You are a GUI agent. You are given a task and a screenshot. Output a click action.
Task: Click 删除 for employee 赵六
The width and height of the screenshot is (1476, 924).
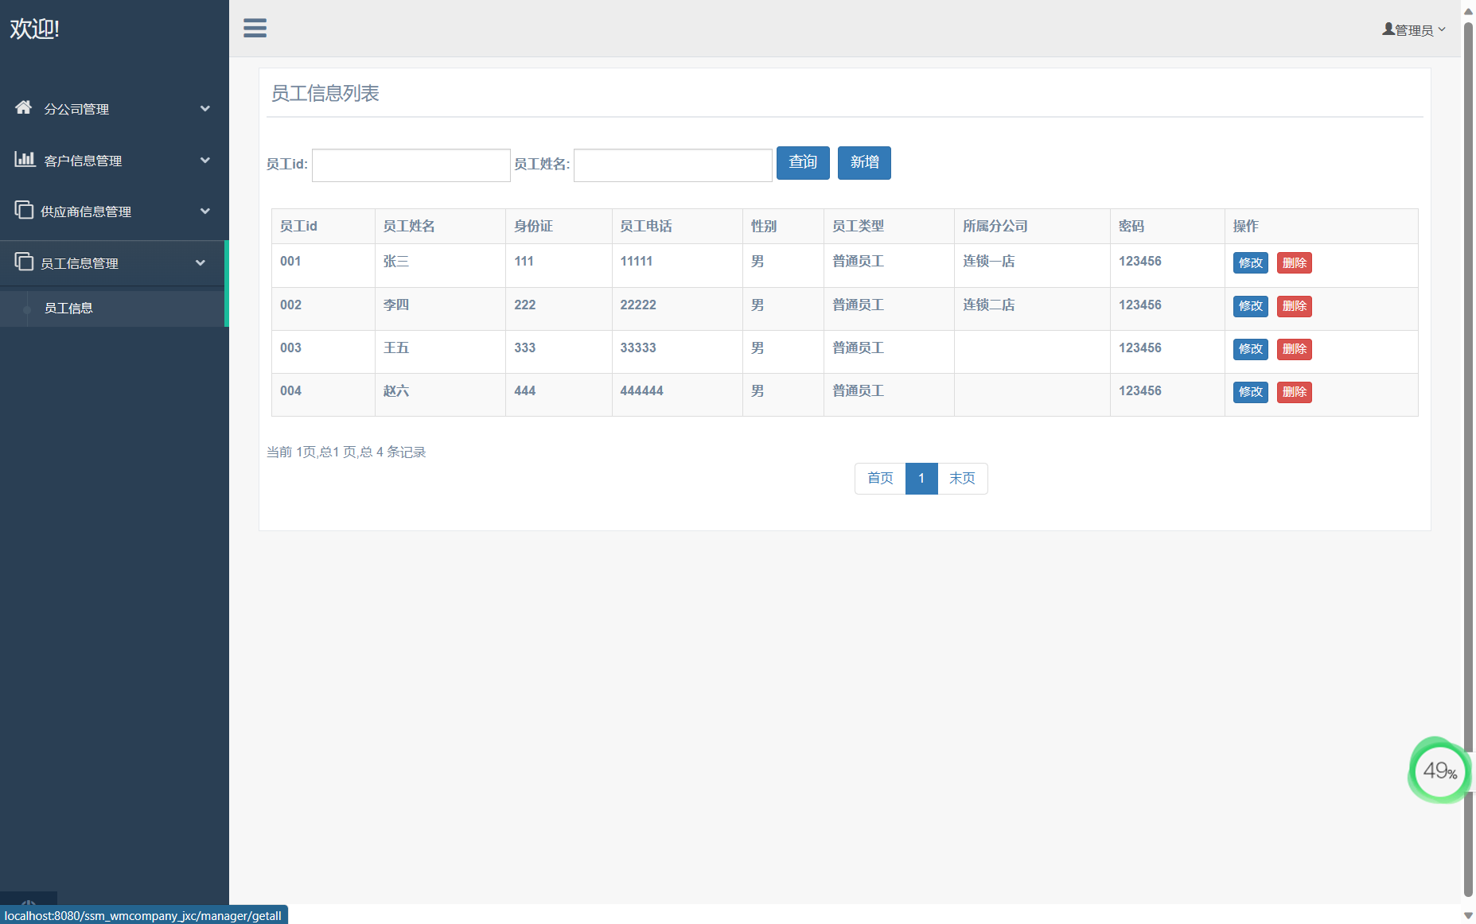(x=1294, y=392)
